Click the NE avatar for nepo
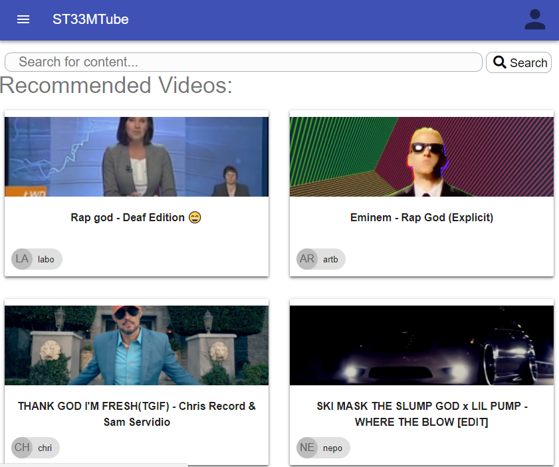559x467 pixels. point(307,448)
